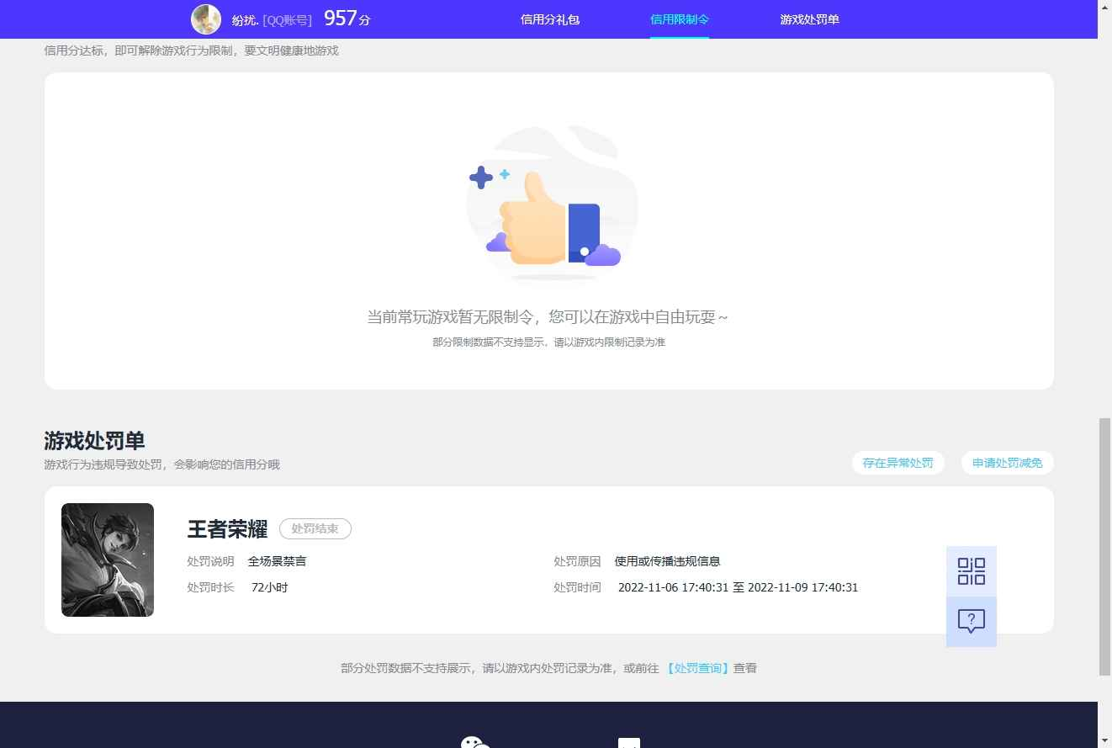Switch to 游戏处罚单 tab
Viewport: 1112px width, 748px height.
809,19
